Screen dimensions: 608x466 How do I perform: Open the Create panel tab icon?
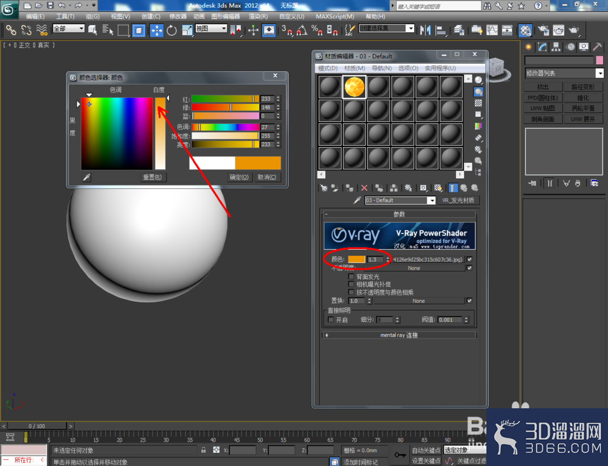click(528, 47)
